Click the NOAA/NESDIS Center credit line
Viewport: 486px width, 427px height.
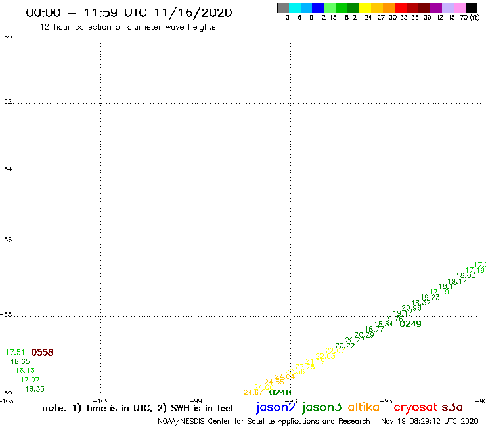(264, 422)
